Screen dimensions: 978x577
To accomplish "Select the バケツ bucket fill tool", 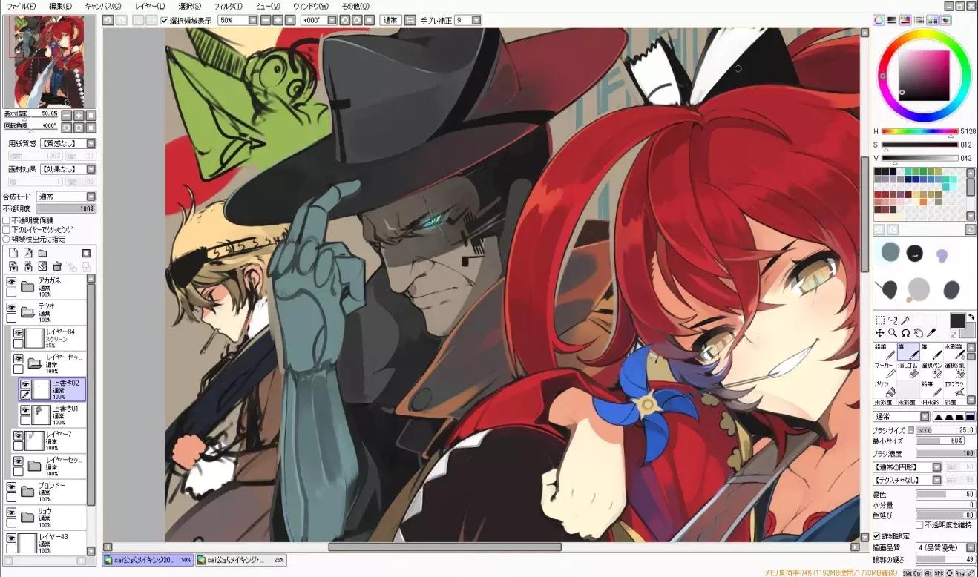I will pyautogui.click(x=885, y=390).
